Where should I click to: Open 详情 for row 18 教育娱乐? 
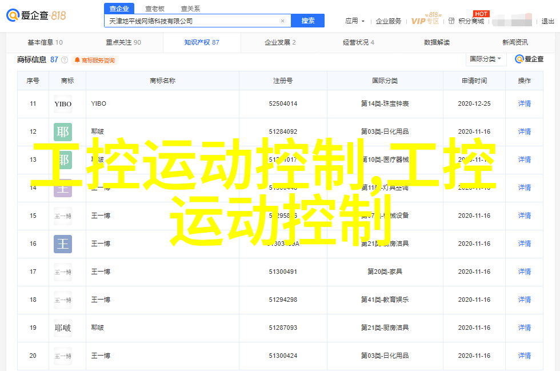(525, 300)
